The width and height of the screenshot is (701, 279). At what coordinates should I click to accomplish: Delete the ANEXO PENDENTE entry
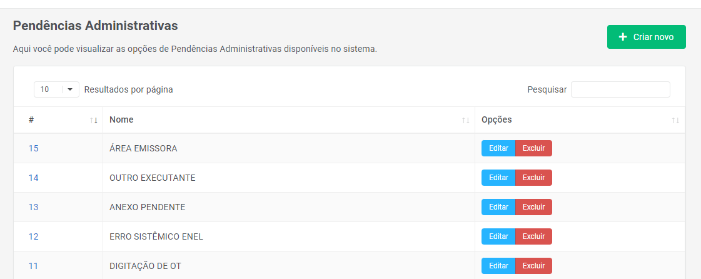533,207
